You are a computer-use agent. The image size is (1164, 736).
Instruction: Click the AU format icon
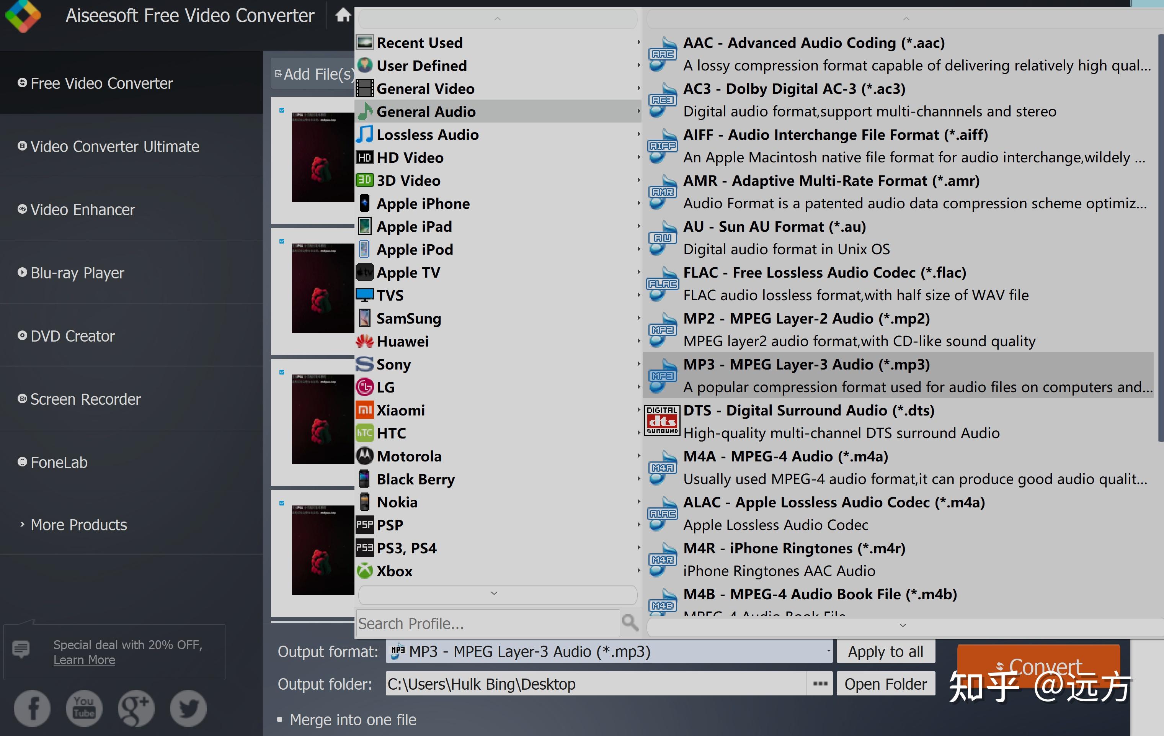(x=662, y=237)
